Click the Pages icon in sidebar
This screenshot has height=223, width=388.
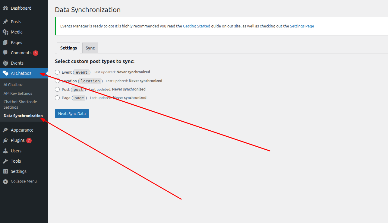click(5, 43)
